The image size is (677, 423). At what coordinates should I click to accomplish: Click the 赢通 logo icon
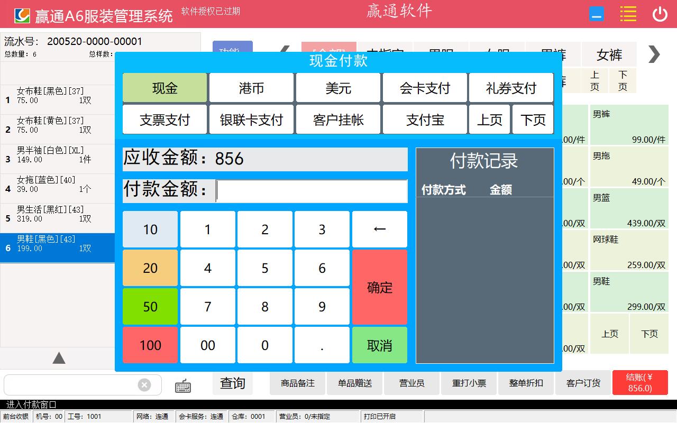(22, 16)
